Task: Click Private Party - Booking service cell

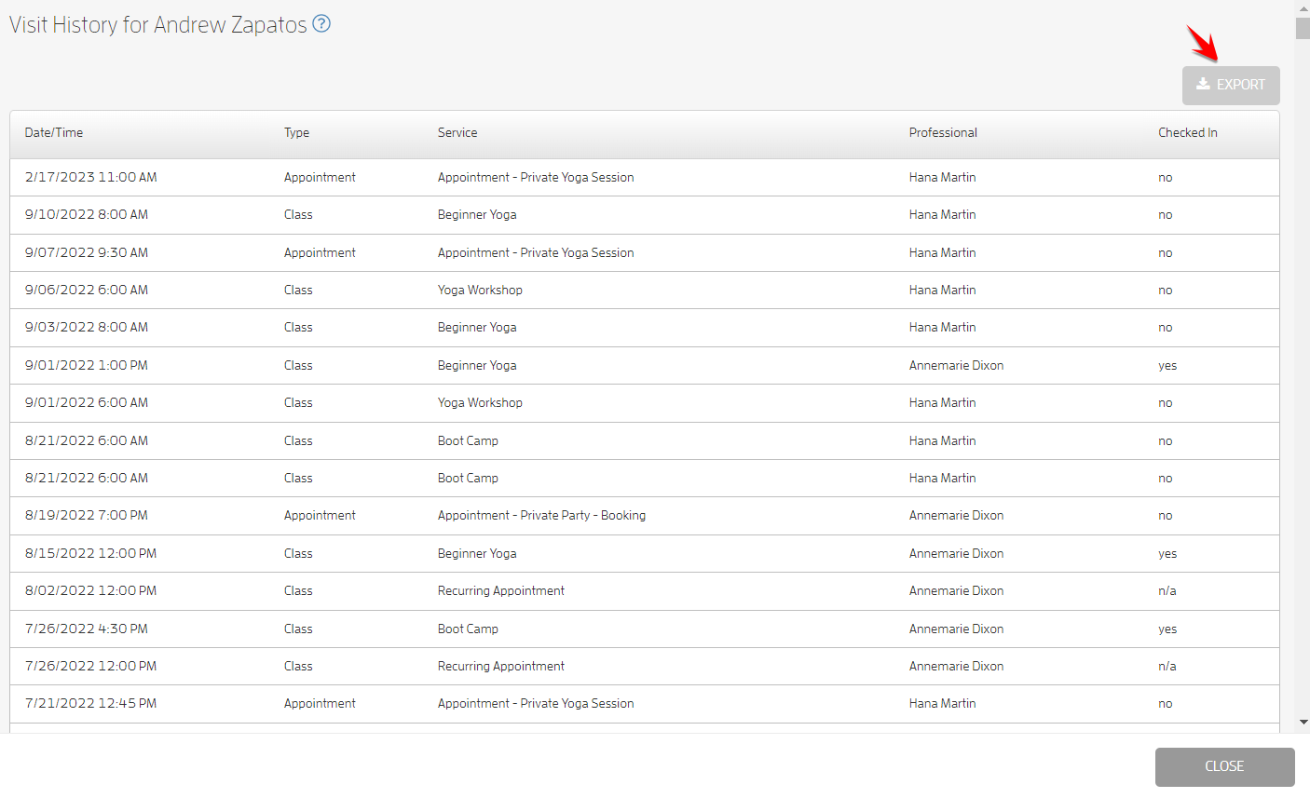Action: pos(541,515)
